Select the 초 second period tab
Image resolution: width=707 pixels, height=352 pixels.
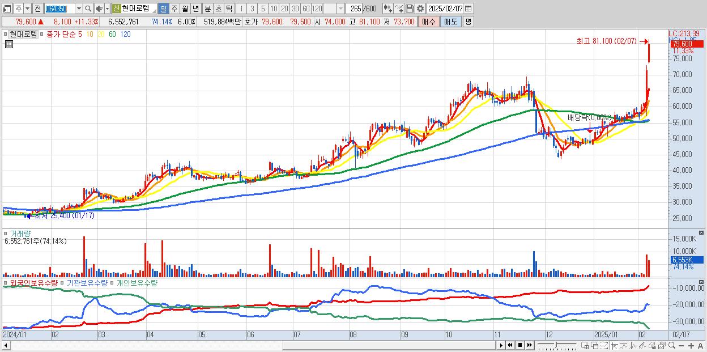(218, 9)
